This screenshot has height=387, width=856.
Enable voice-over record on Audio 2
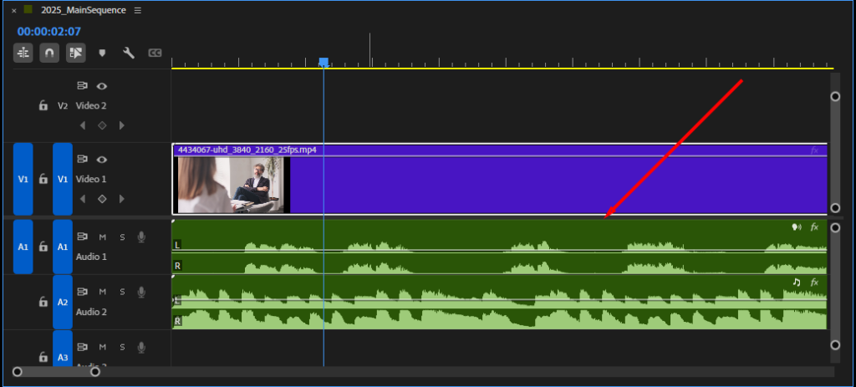141,292
